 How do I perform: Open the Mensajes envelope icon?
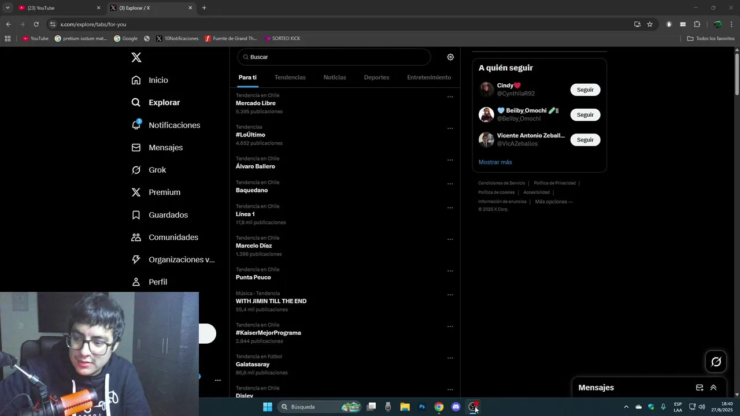(x=136, y=147)
